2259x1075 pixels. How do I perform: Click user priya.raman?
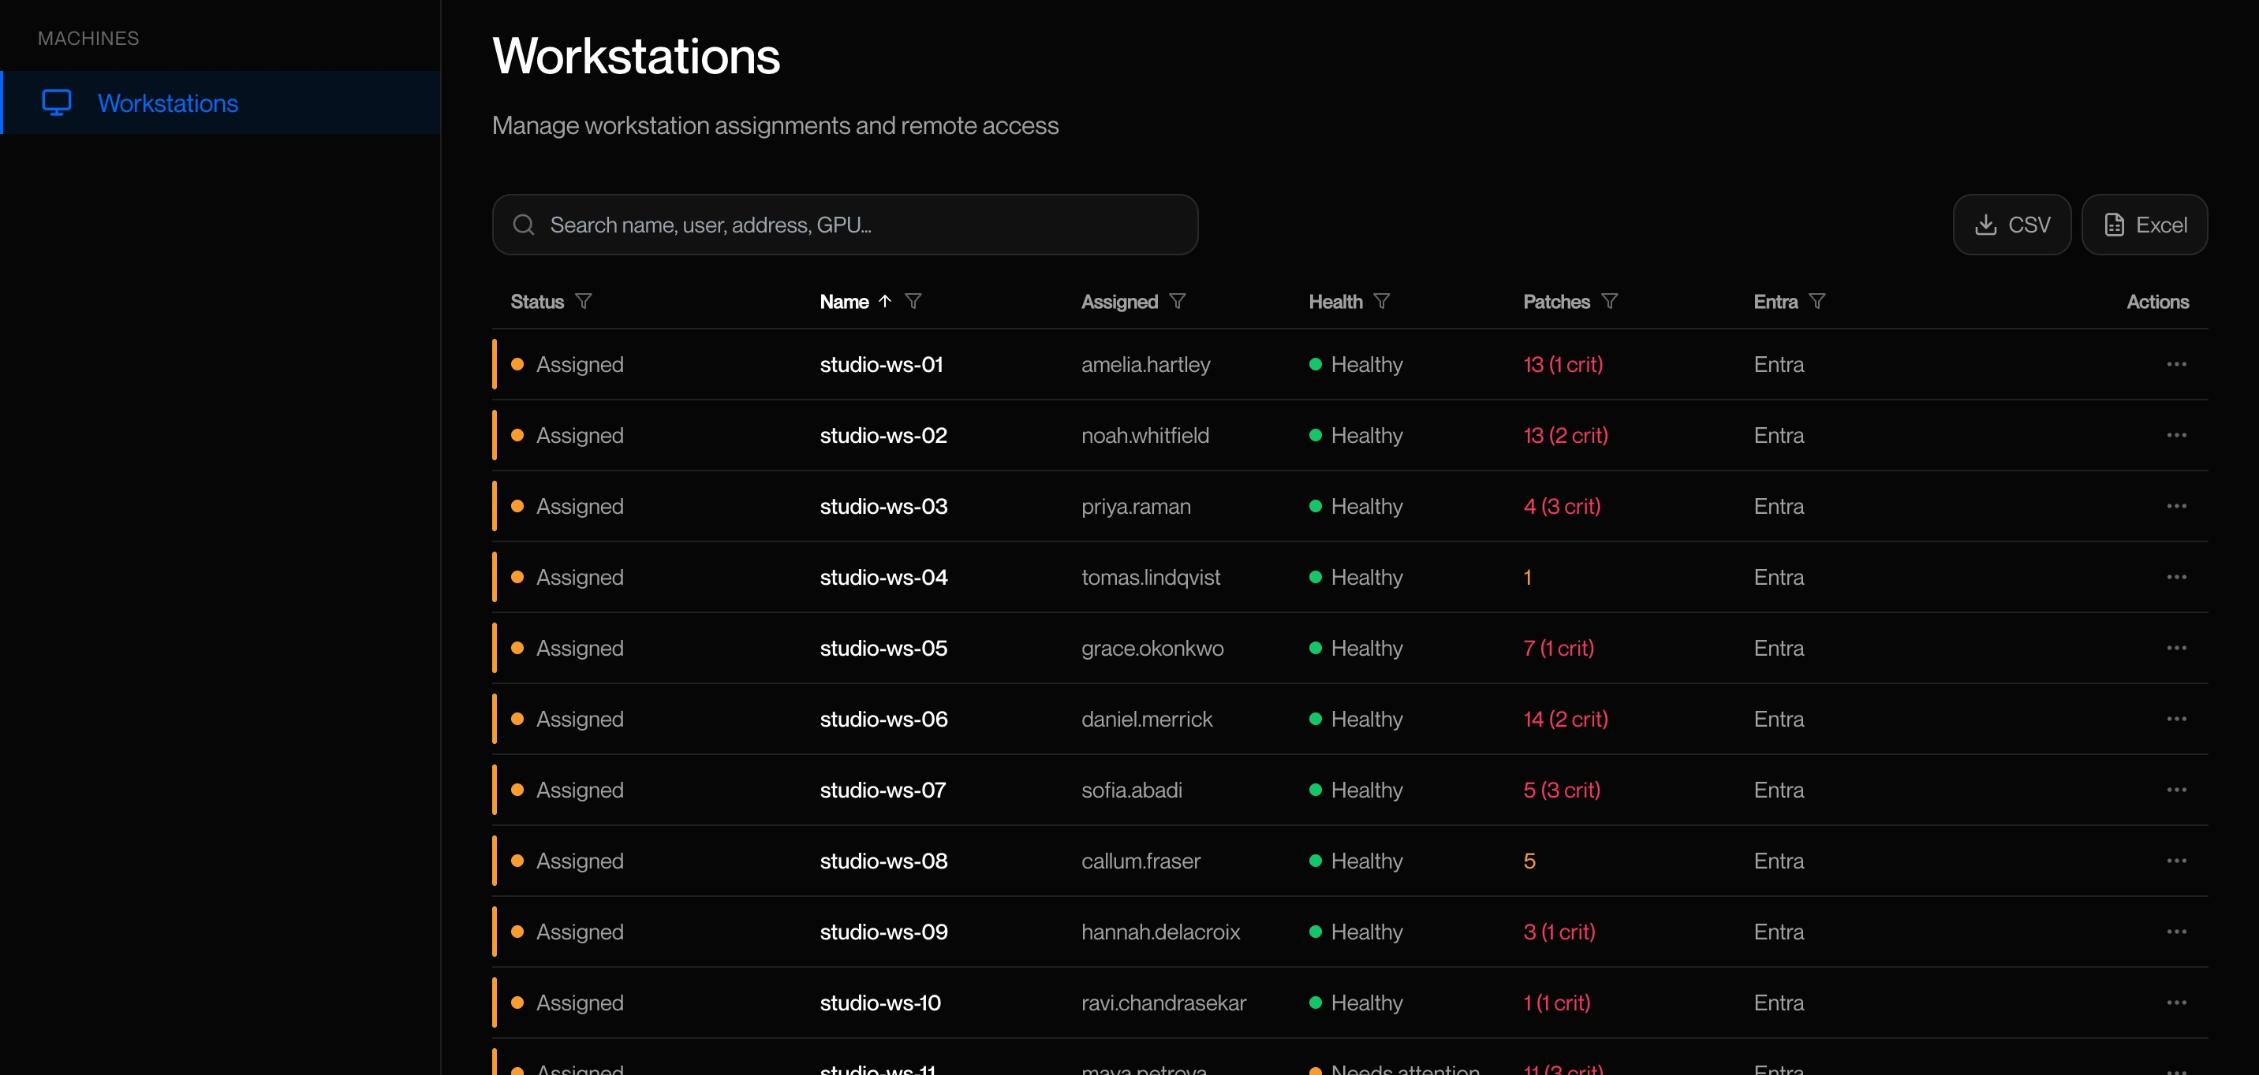point(1136,507)
